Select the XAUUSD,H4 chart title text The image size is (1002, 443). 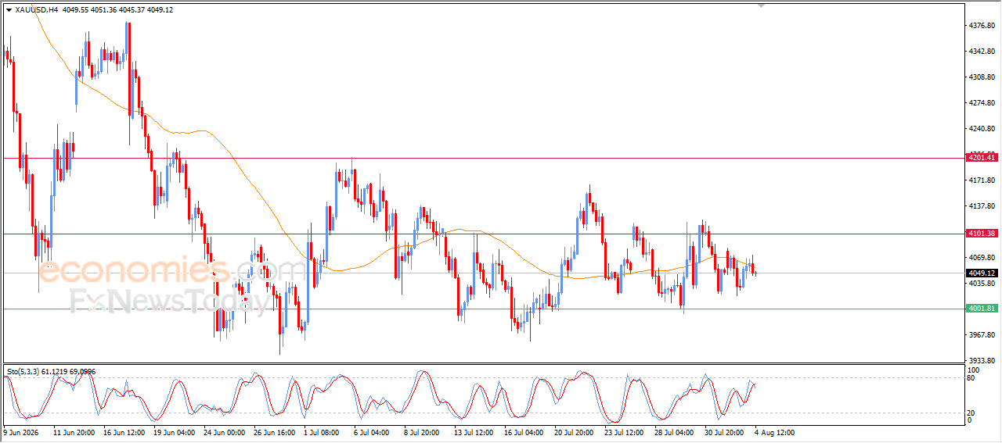click(x=36, y=10)
